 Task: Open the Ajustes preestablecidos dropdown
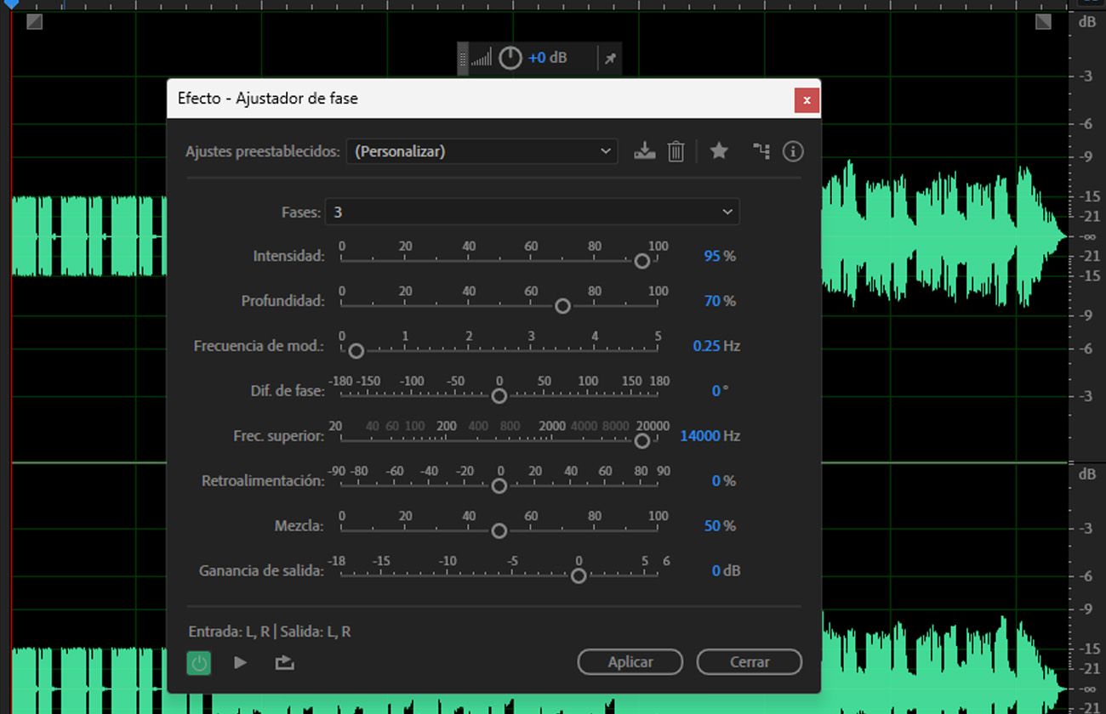[x=482, y=150]
